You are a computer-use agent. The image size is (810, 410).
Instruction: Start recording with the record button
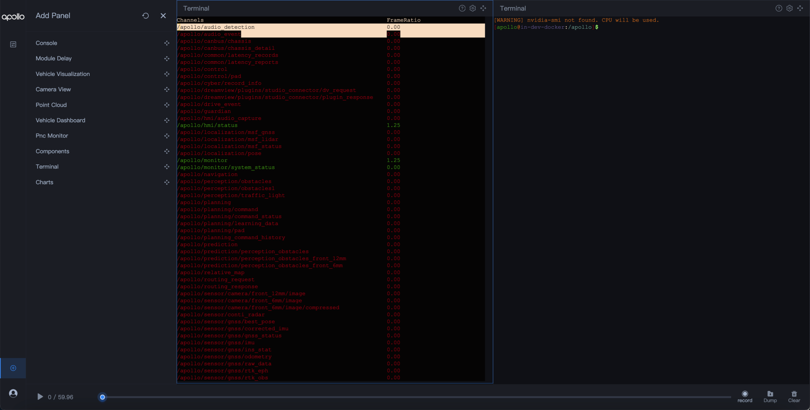(x=745, y=396)
